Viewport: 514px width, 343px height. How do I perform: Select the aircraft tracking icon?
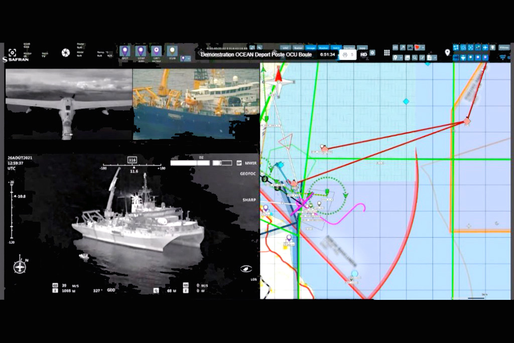[485, 48]
